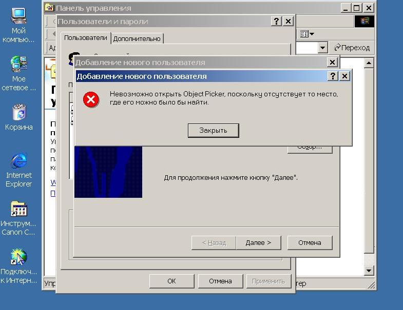This screenshot has width=403, height=310.
Task: Click the Переход go arrow button
Action: click(352, 48)
